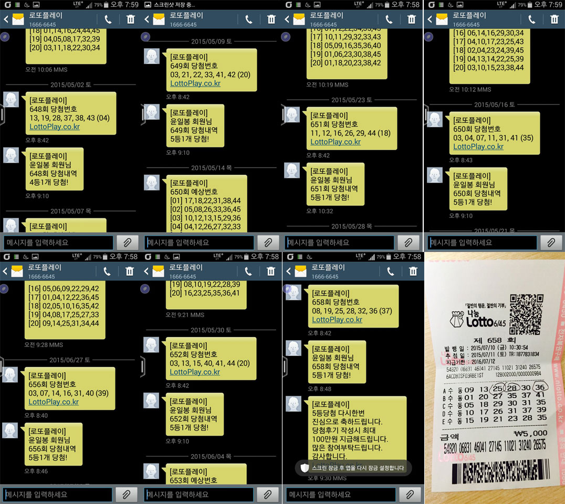Tap the 스크린 잠금 app lock toast notification
The height and width of the screenshot is (504, 565).
352,468
